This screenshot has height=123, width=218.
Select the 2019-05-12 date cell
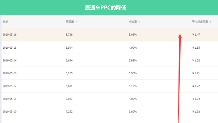[9, 86]
